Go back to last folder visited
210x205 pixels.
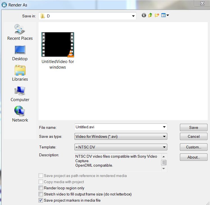click(x=144, y=15)
